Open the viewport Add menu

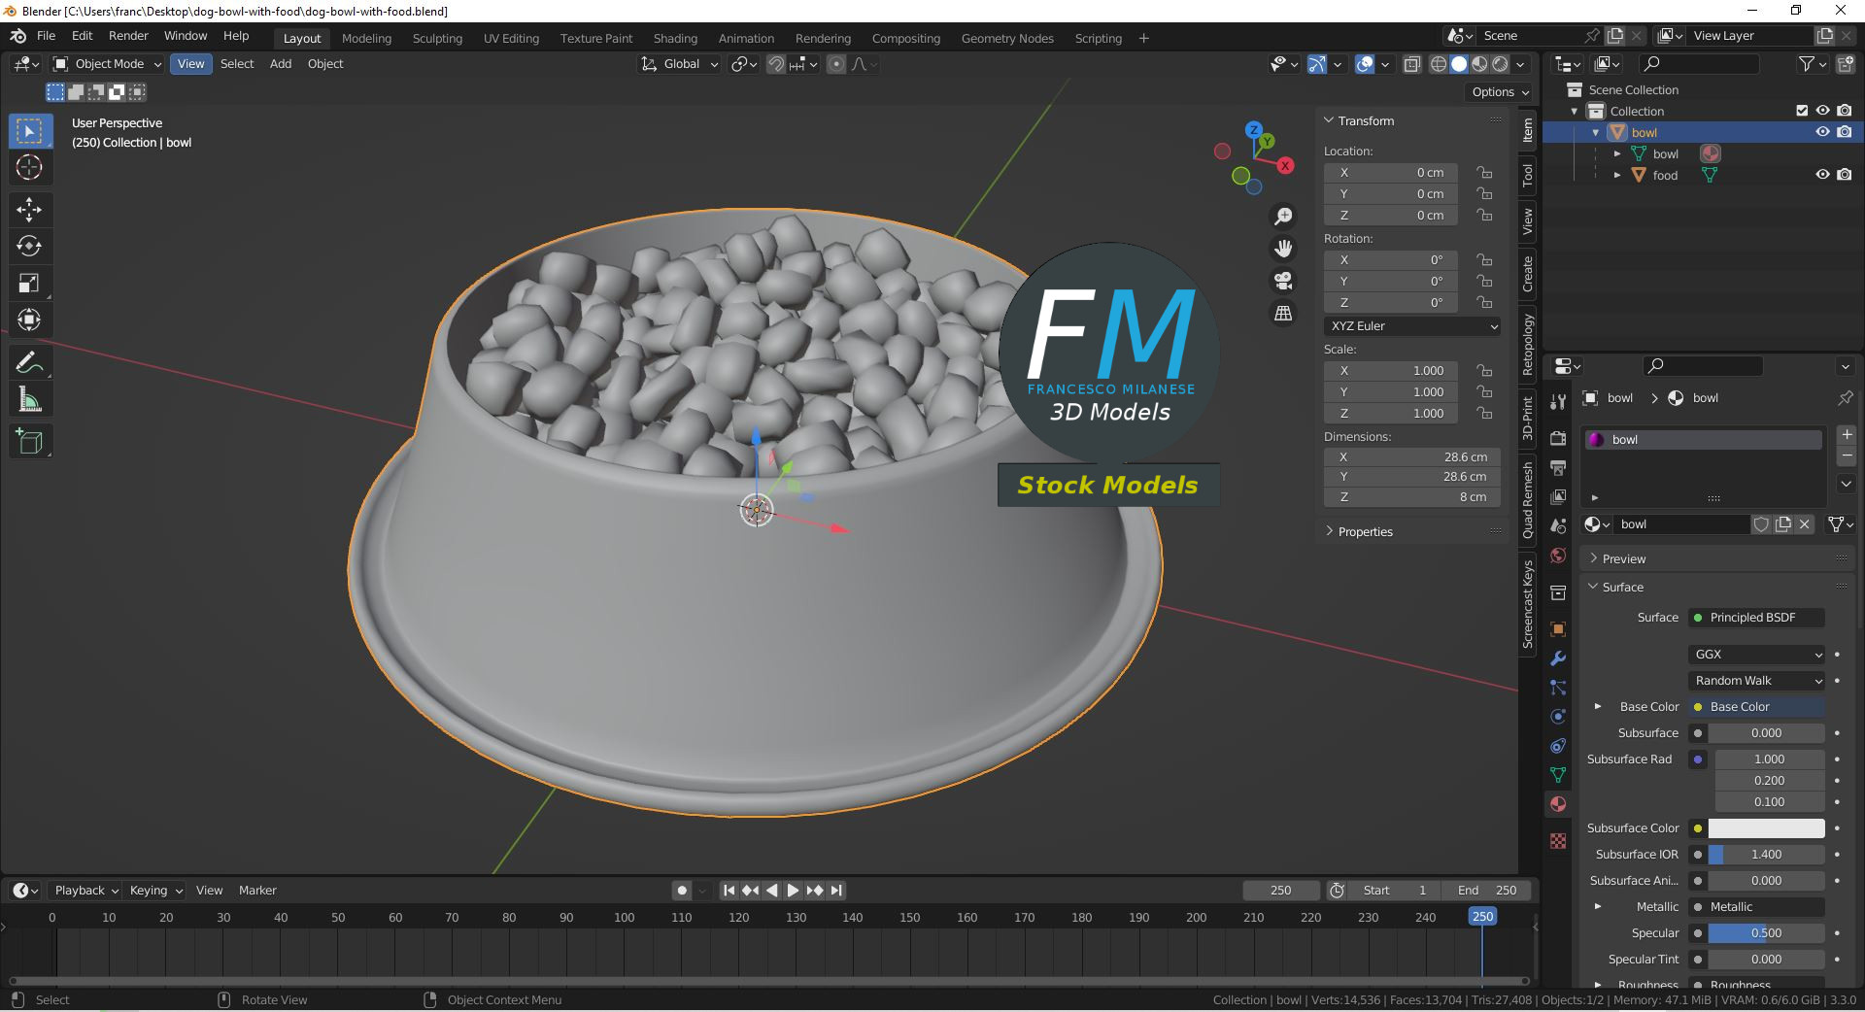(x=281, y=64)
